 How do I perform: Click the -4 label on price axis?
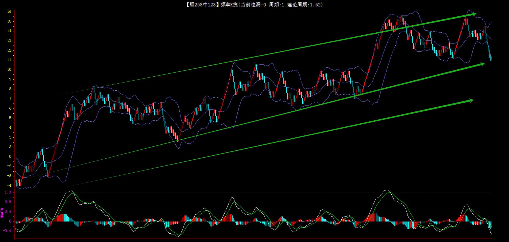click(x=9, y=185)
